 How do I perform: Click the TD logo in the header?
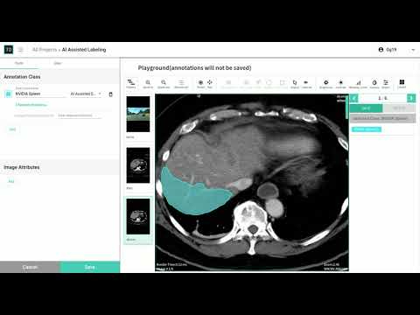[x=9, y=50]
